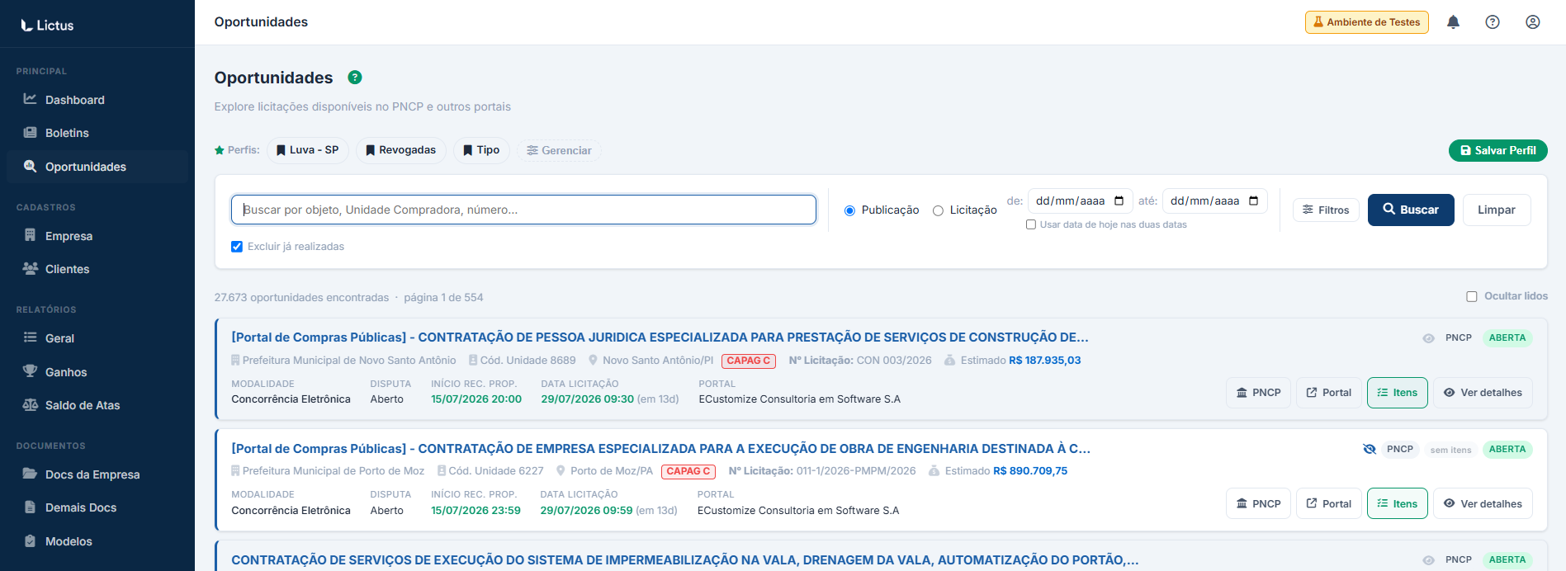Apply the Revogadas profile

[x=400, y=150]
